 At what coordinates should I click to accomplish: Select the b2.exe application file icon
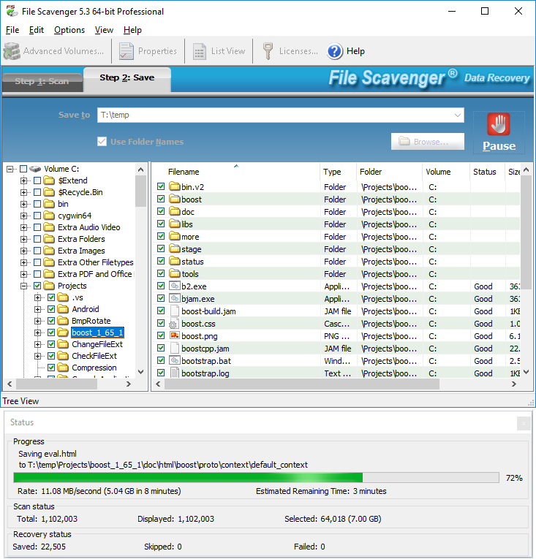175,286
